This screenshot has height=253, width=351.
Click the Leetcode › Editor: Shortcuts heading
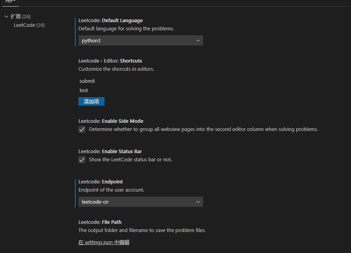110,61
